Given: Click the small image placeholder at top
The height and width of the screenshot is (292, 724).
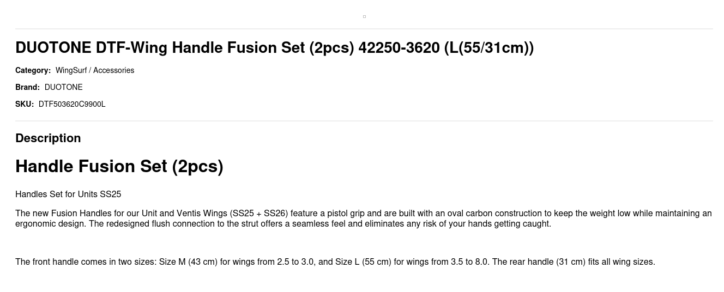Looking at the screenshot, I should pyautogui.click(x=364, y=16).
